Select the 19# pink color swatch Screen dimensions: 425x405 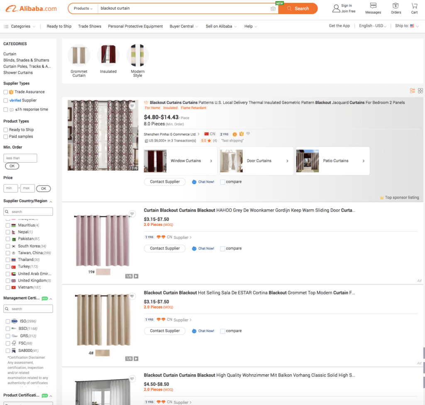click(103, 272)
